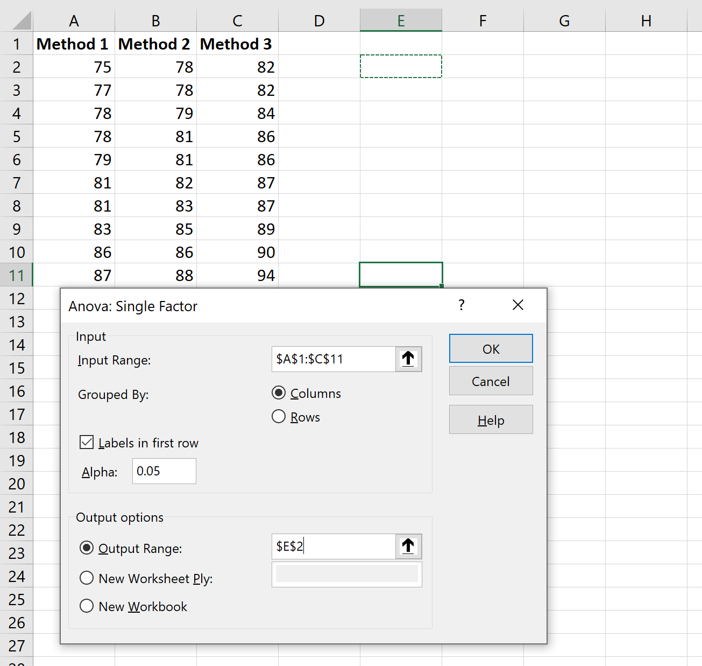Click the Cancel button

tap(491, 381)
